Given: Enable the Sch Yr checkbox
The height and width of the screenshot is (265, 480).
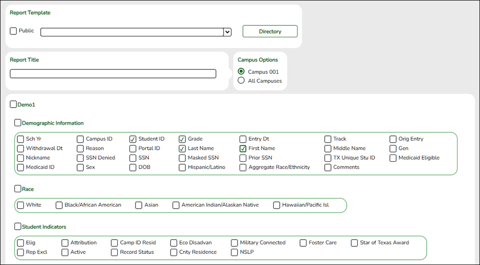Looking at the screenshot, I should click(x=21, y=139).
